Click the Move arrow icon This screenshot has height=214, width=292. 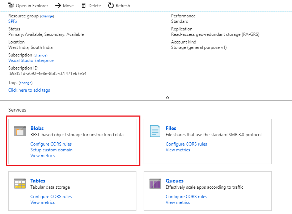(x=58, y=5)
